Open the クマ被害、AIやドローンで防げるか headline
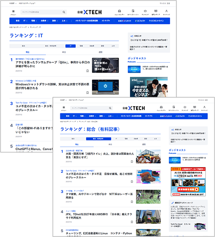This screenshot has height=237, width=215. (99, 196)
